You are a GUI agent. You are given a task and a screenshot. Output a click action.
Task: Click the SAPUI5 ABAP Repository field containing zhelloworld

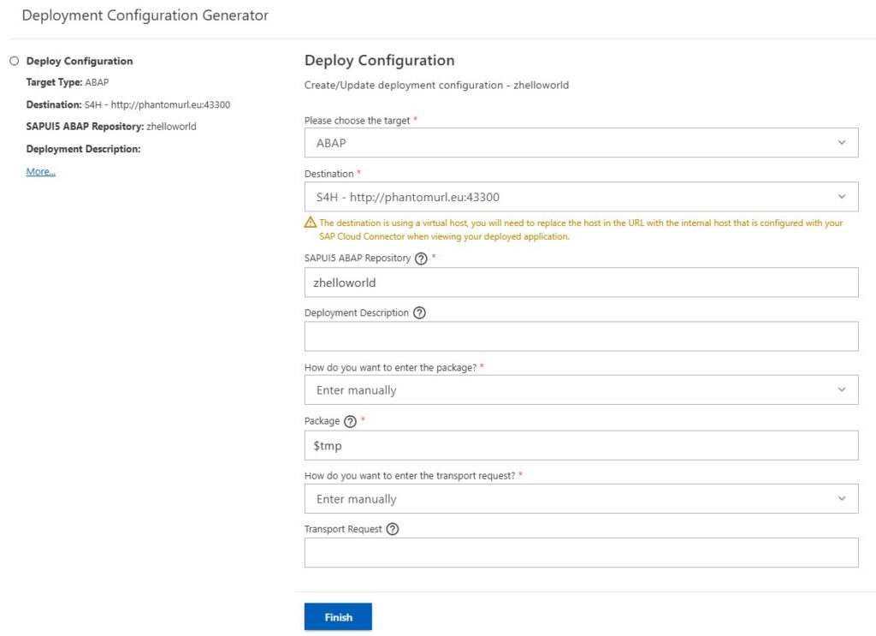pyautogui.click(x=581, y=282)
